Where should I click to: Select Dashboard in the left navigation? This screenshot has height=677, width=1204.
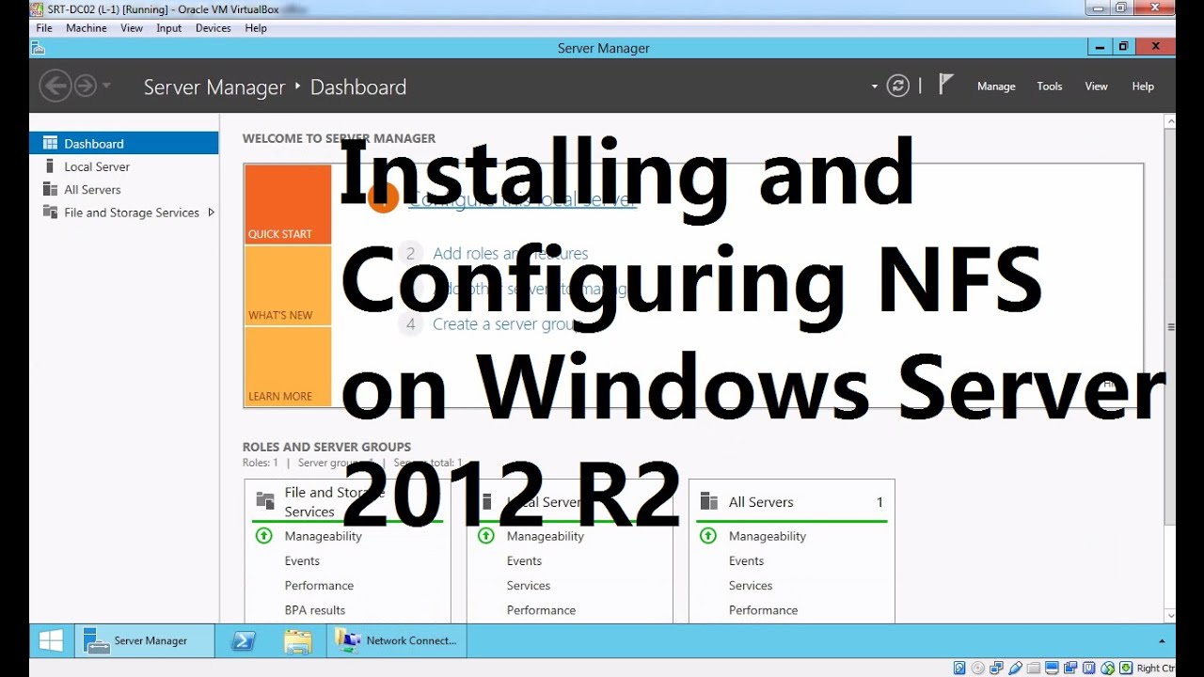pyautogui.click(x=124, y=143)
